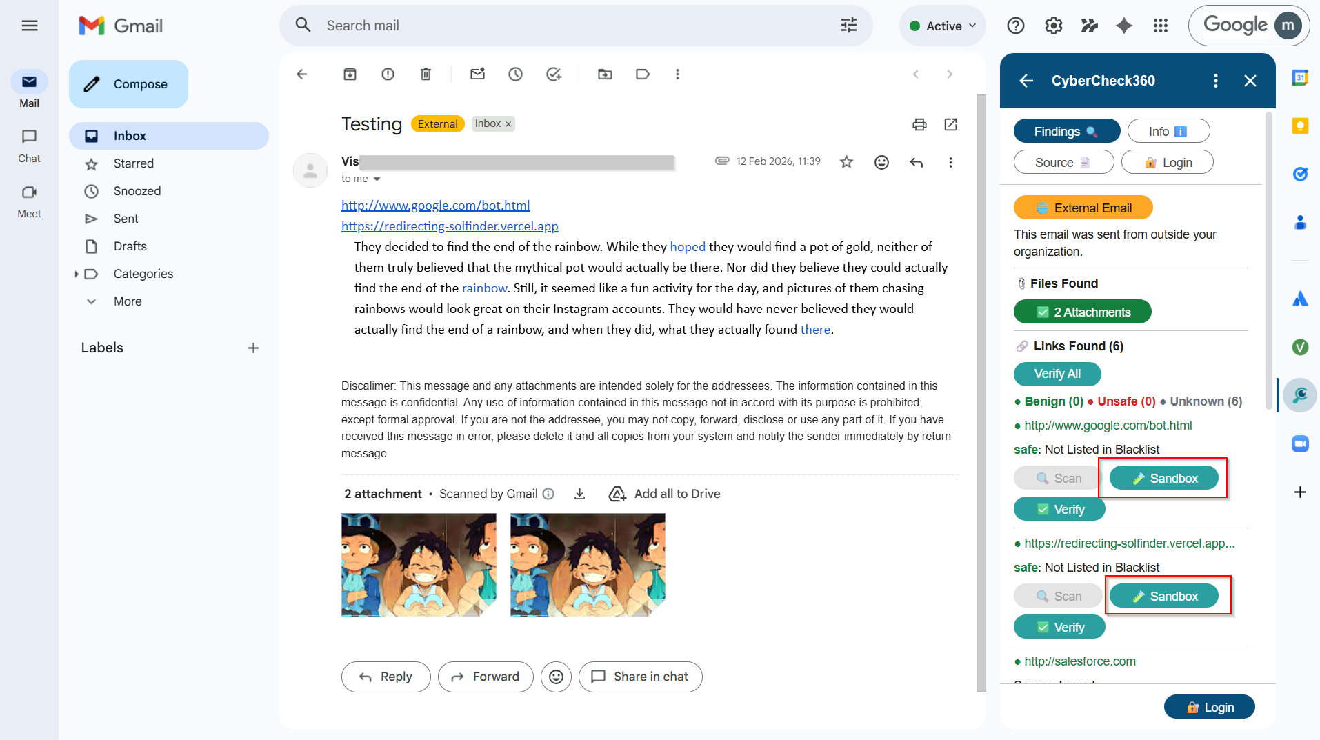1320x740 pixels.
Task: Click Share in chat button
Action: tap(640, 677)
